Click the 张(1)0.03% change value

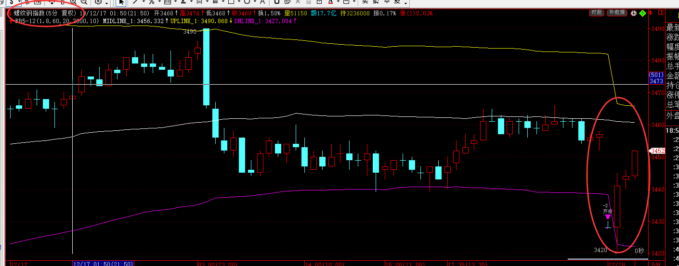tap(416, 13)
